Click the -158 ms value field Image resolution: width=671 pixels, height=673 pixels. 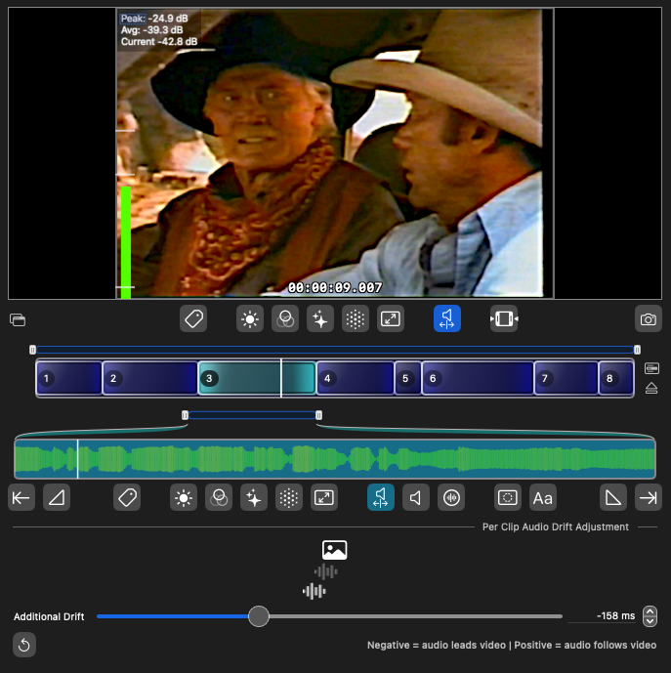(x=602, y=616)
